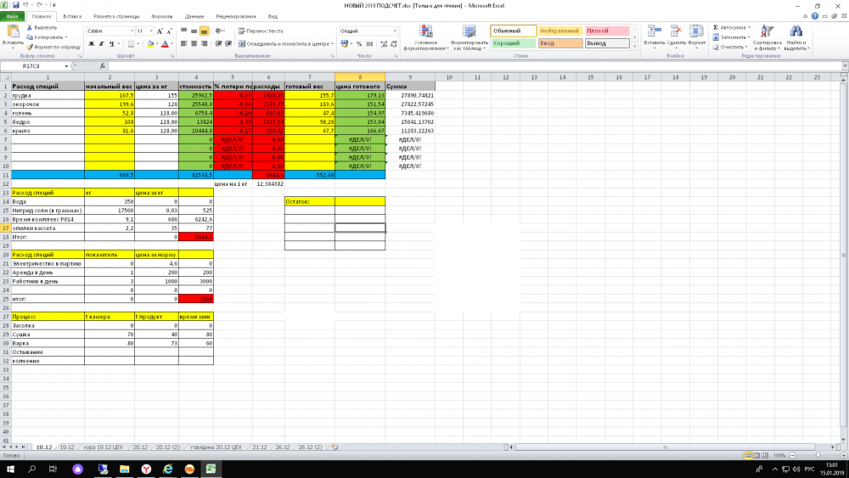Viewport: 849px width, 478px height.
Task: Click the insert function fx icon
Action: coord(104,66)
